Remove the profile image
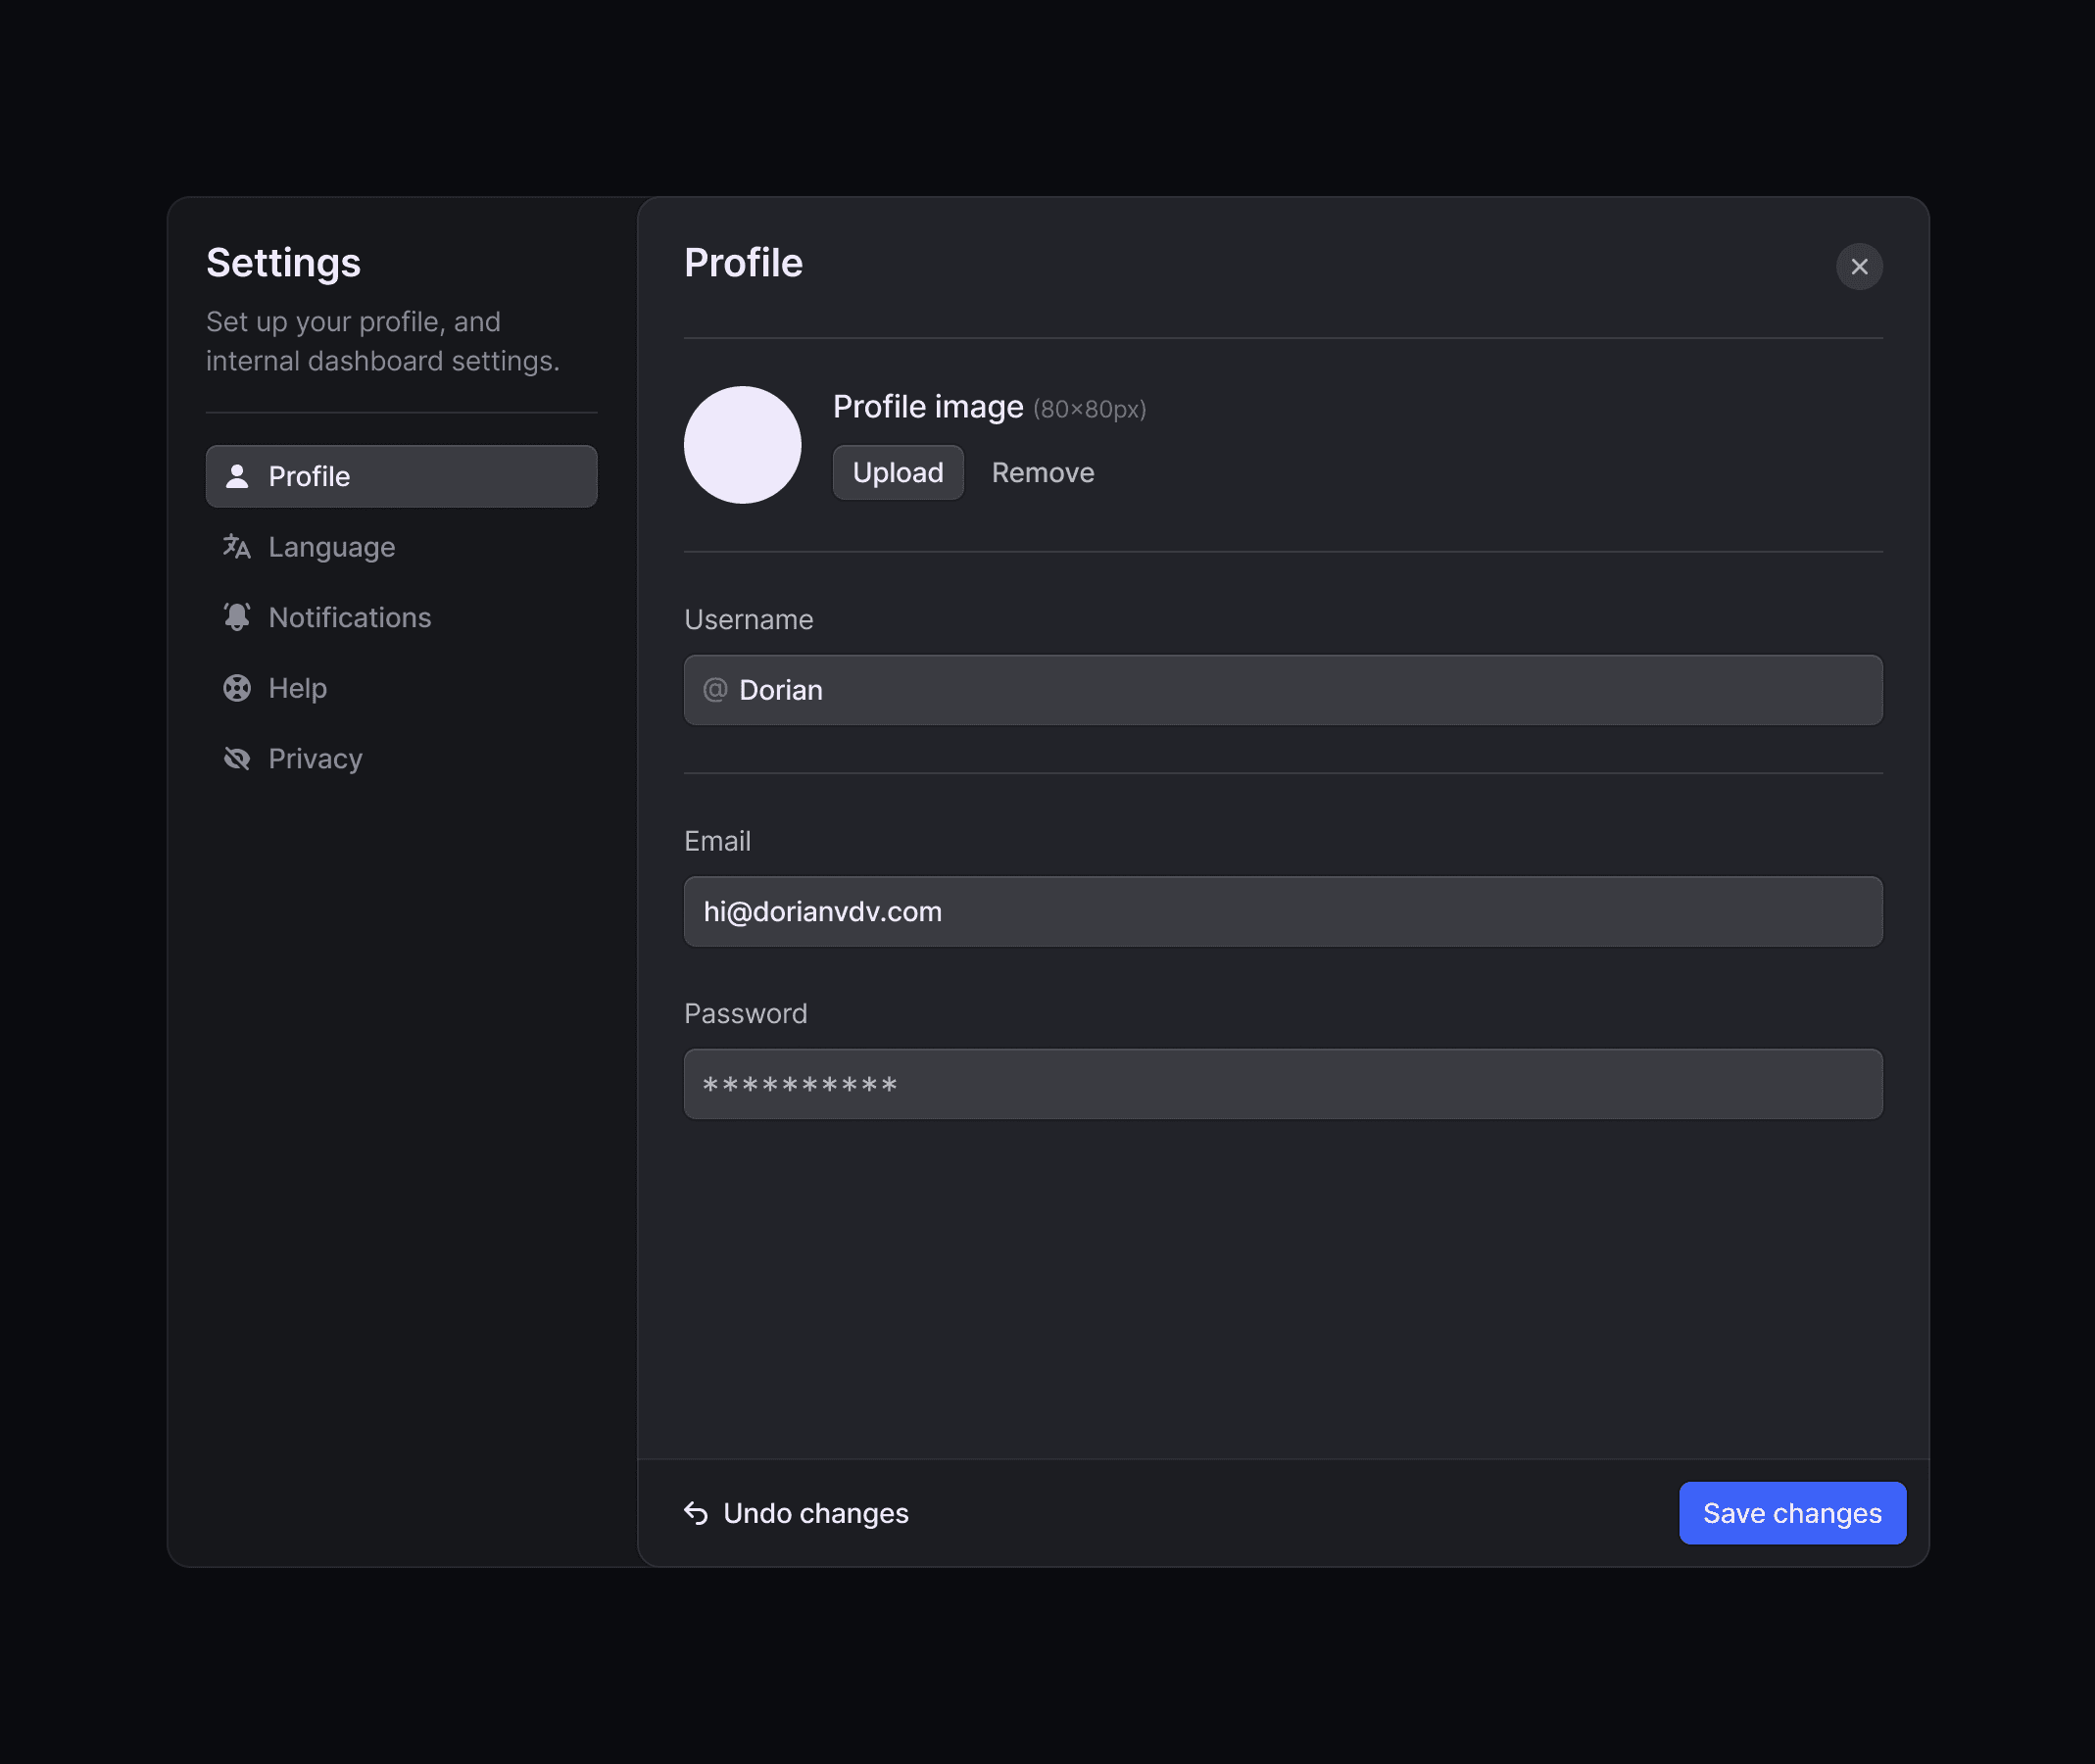Viewport: 2095px width, 1764px height. 1042,473
